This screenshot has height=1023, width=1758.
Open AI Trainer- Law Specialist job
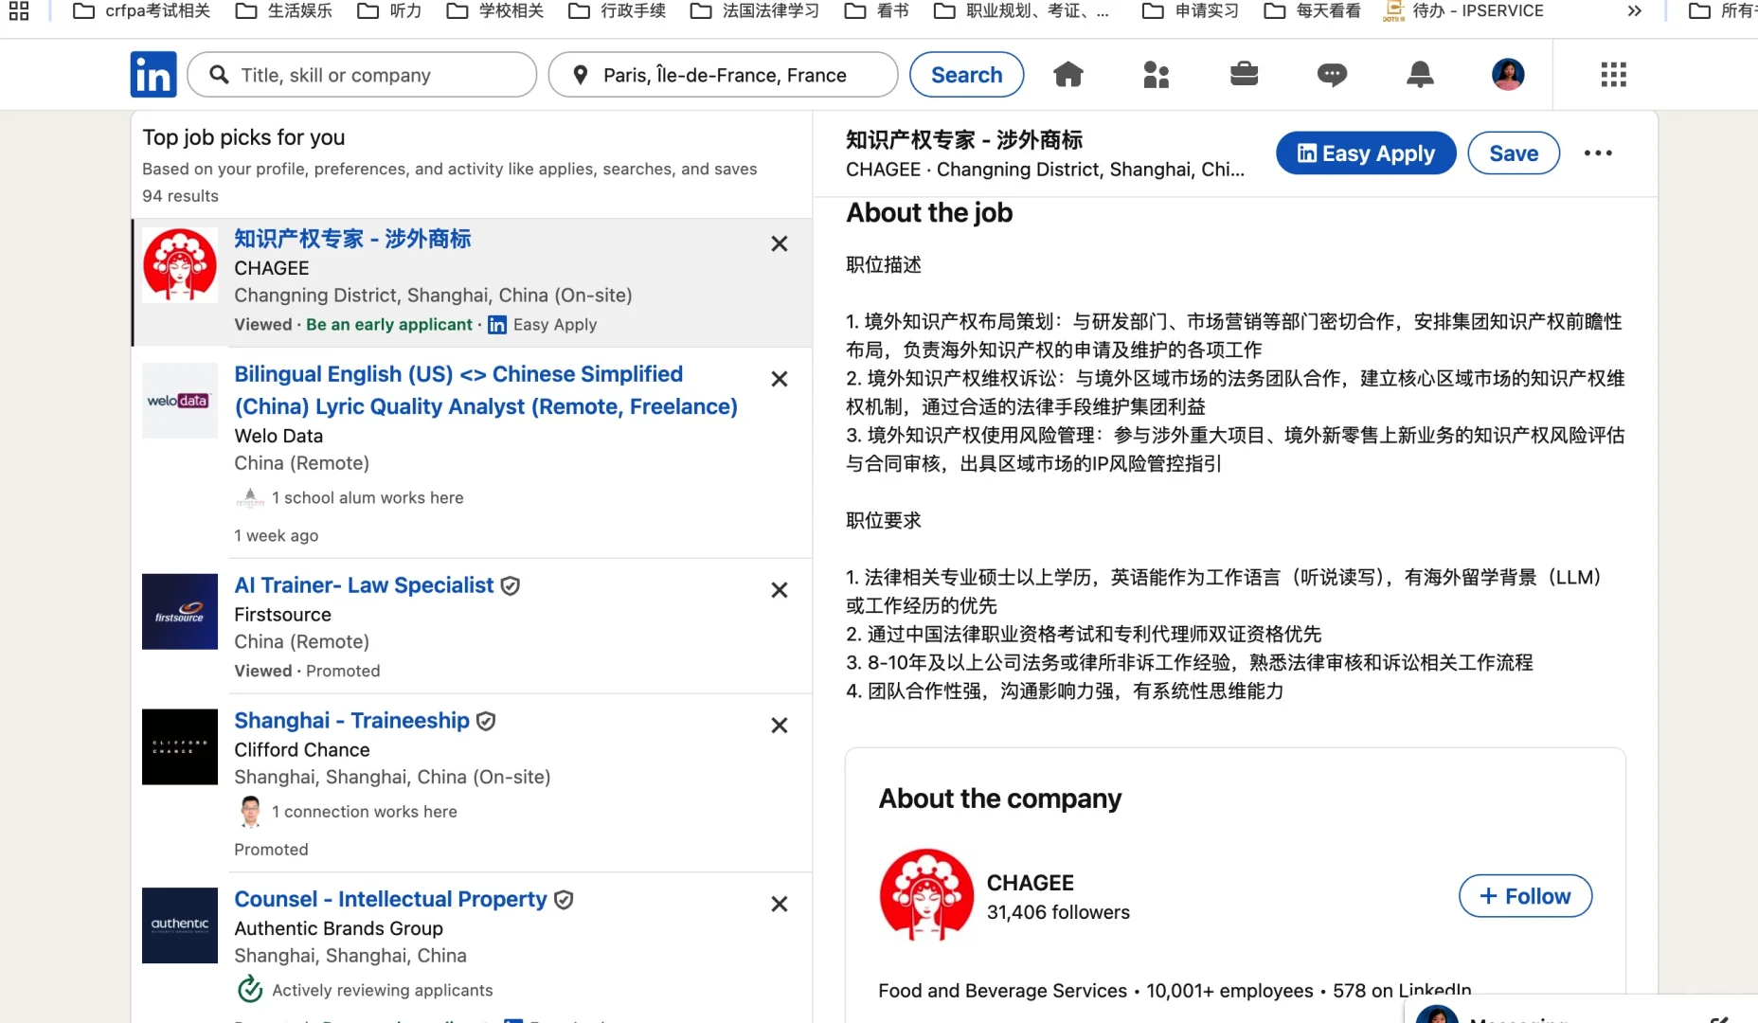pyautogui.click(x=364, y=585)
